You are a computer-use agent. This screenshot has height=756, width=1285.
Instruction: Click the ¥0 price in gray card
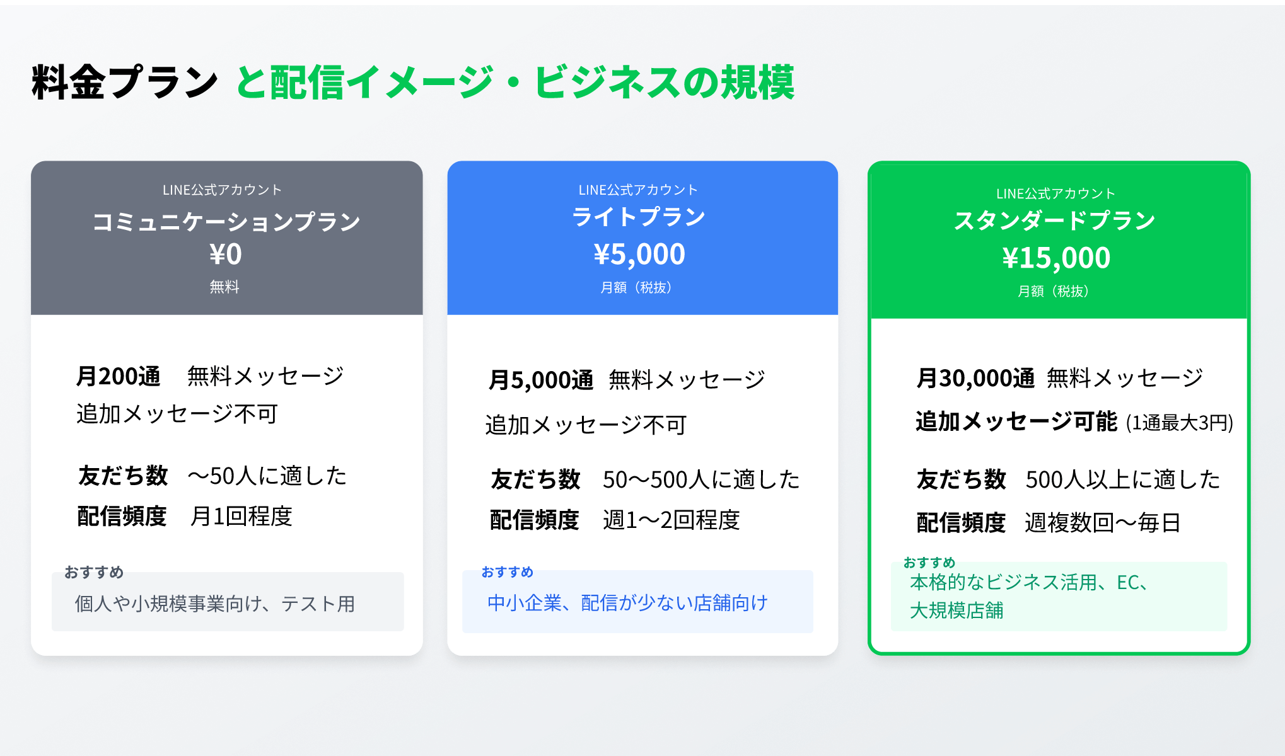[226, 254]
